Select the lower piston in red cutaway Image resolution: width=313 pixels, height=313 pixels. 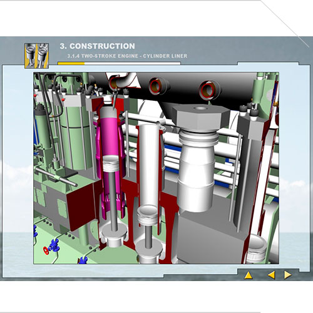[x=148, y=215]
